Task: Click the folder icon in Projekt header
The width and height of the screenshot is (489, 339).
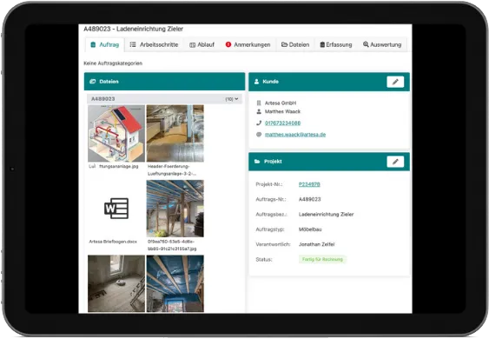Action: click(257, 162)
